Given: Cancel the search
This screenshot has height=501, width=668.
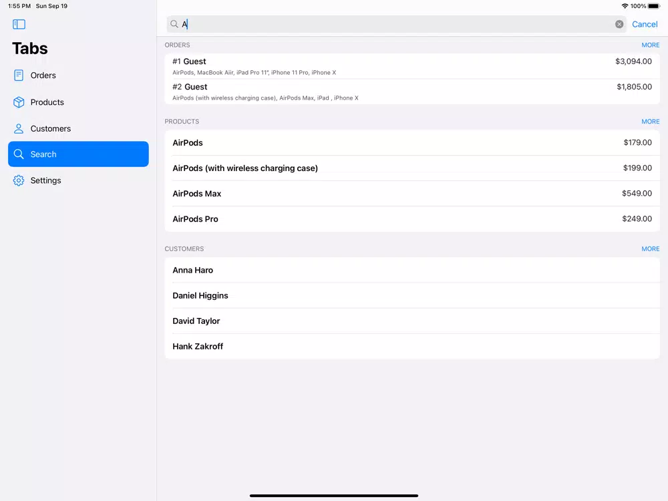Looking at the screenshot, I should [x=645, y=24].
